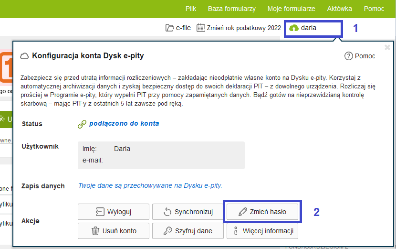The width and height of the screenshot is (396, 249).
Task: Click the e-file folder icon
Action: (169, 28)
